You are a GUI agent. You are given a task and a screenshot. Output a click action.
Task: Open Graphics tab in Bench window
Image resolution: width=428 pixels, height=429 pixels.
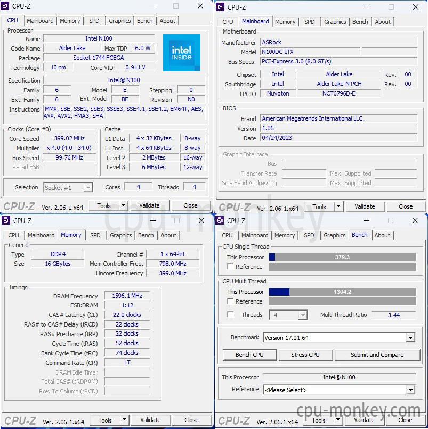pos(335,235)
